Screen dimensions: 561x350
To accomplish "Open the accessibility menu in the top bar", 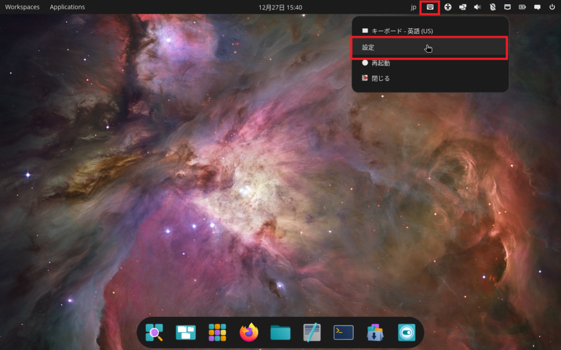I will coord(448,7).
